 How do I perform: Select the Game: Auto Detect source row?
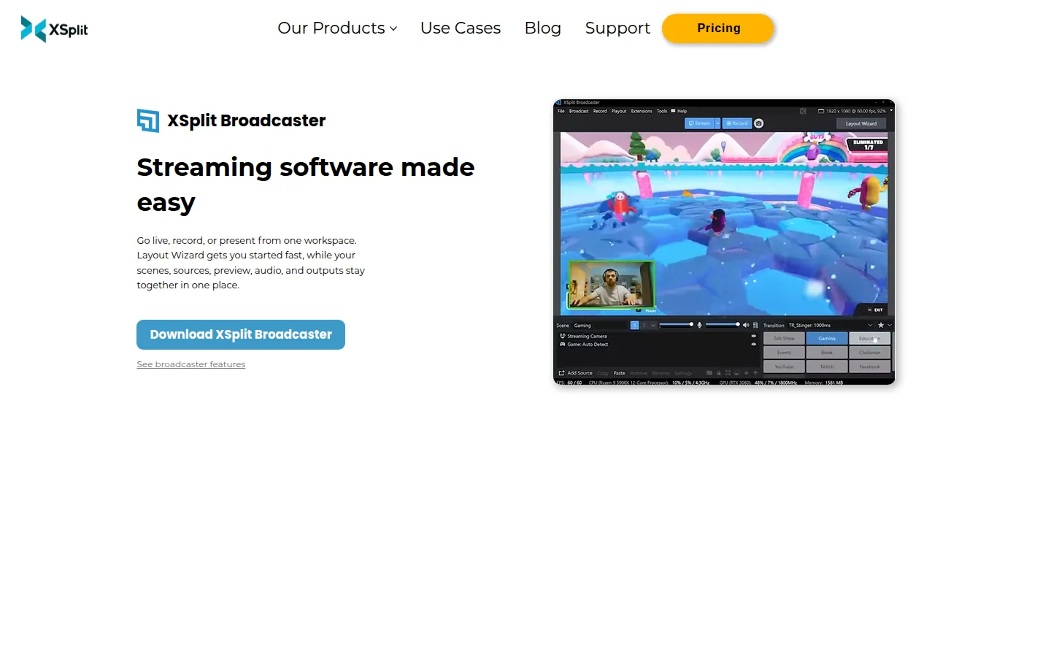(657, 344)
